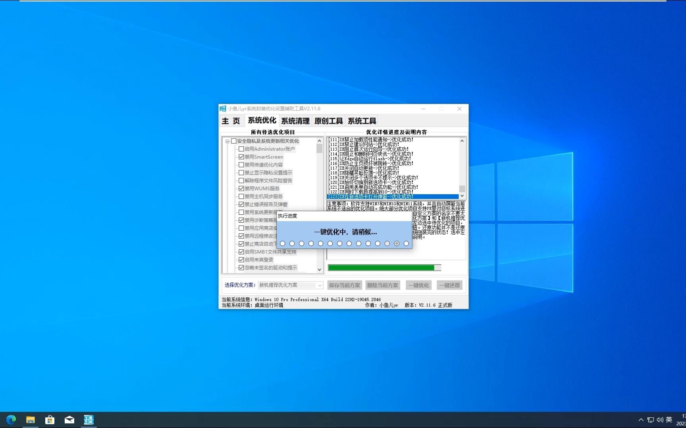The image size is (686, 428).
Task: Toggle the 禁用系统更新 checkbox
Action: pyautogui.click(x=241, y=212)
